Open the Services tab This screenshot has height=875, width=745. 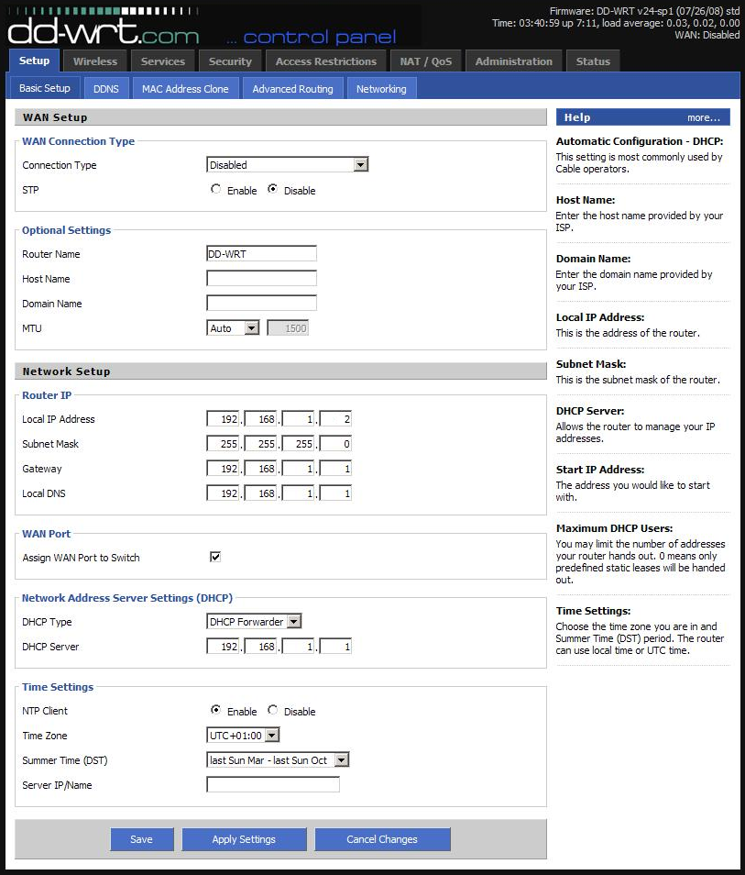click(x=163, y=61)
